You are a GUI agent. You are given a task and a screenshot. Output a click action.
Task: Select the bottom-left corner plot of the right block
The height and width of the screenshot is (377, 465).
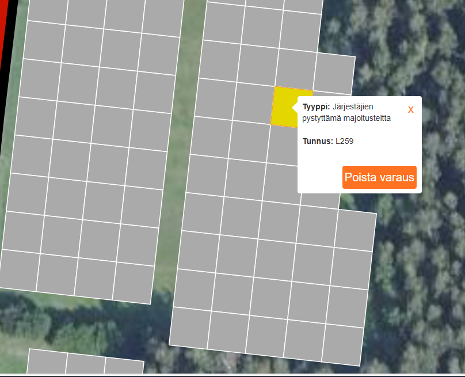pyautogui.click(x=189, y=327)
